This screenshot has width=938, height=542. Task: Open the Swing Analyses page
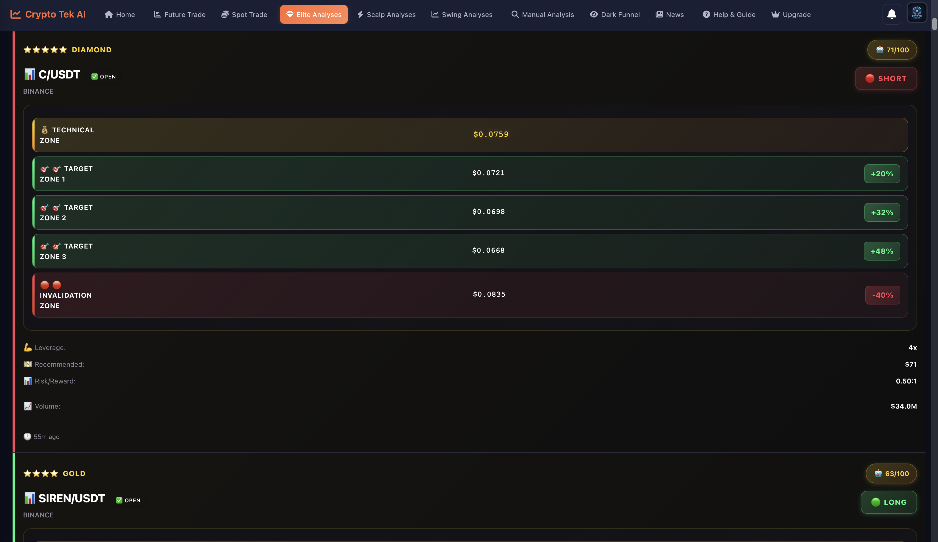coord(462,14)
